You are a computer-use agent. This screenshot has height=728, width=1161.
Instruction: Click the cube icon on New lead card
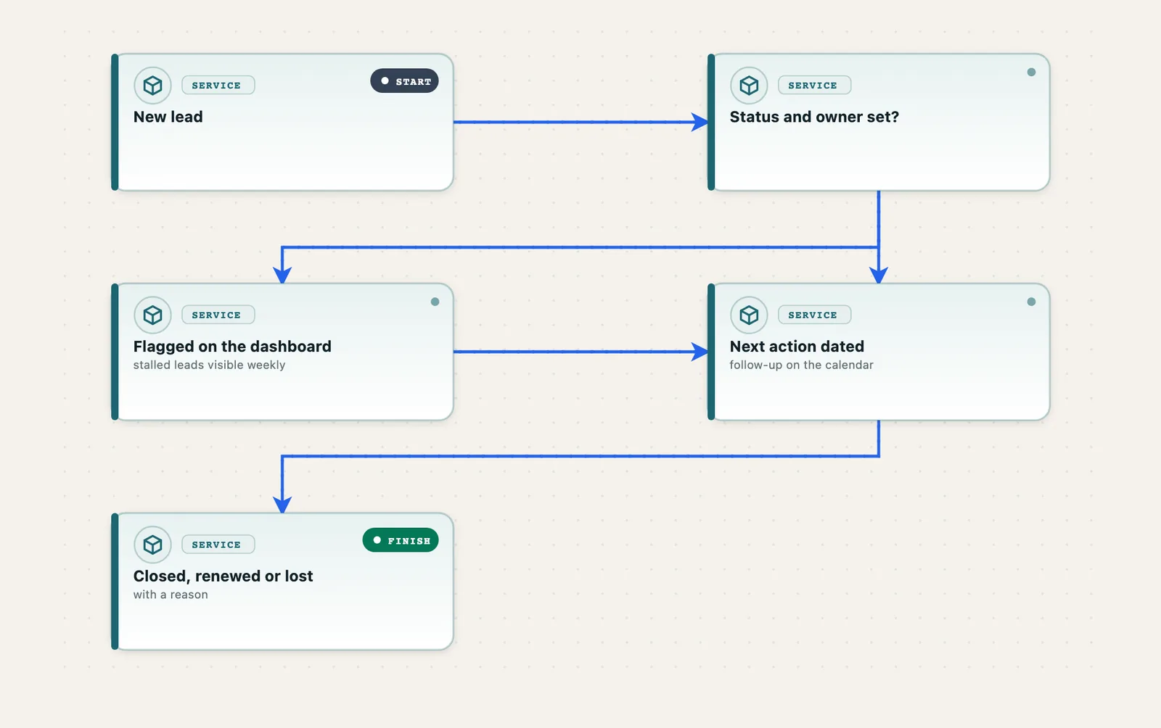coord(152,86)
